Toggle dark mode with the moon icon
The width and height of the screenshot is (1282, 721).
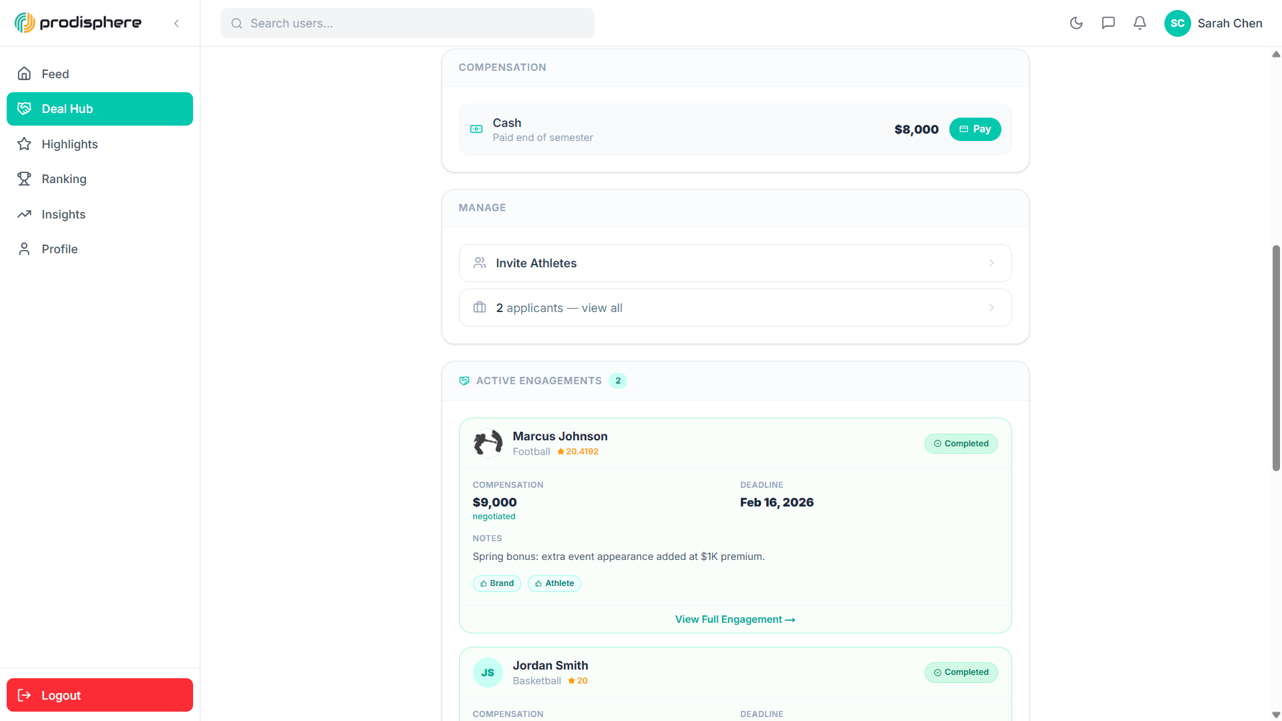coord(1076,23)
